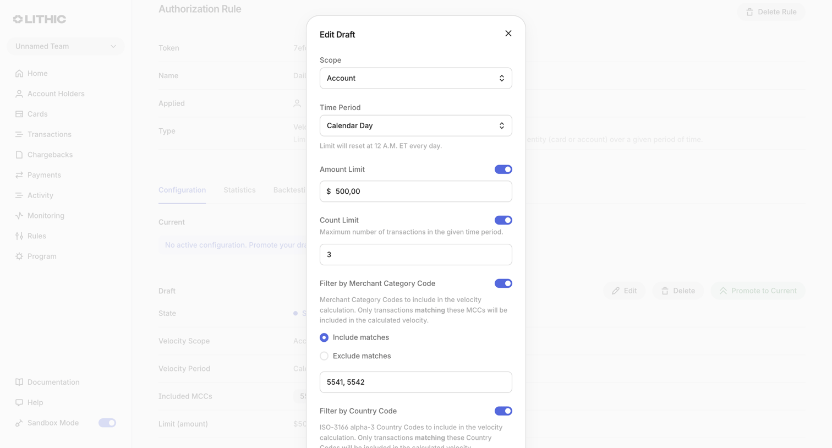
Task: Expand the Unnamed Team selector
Action: pyautogui.click(x=65, y=46)
